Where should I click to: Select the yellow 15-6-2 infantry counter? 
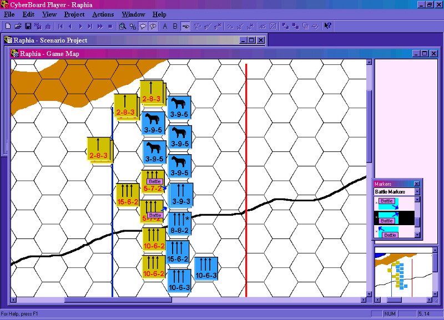(x=128, y=195)
